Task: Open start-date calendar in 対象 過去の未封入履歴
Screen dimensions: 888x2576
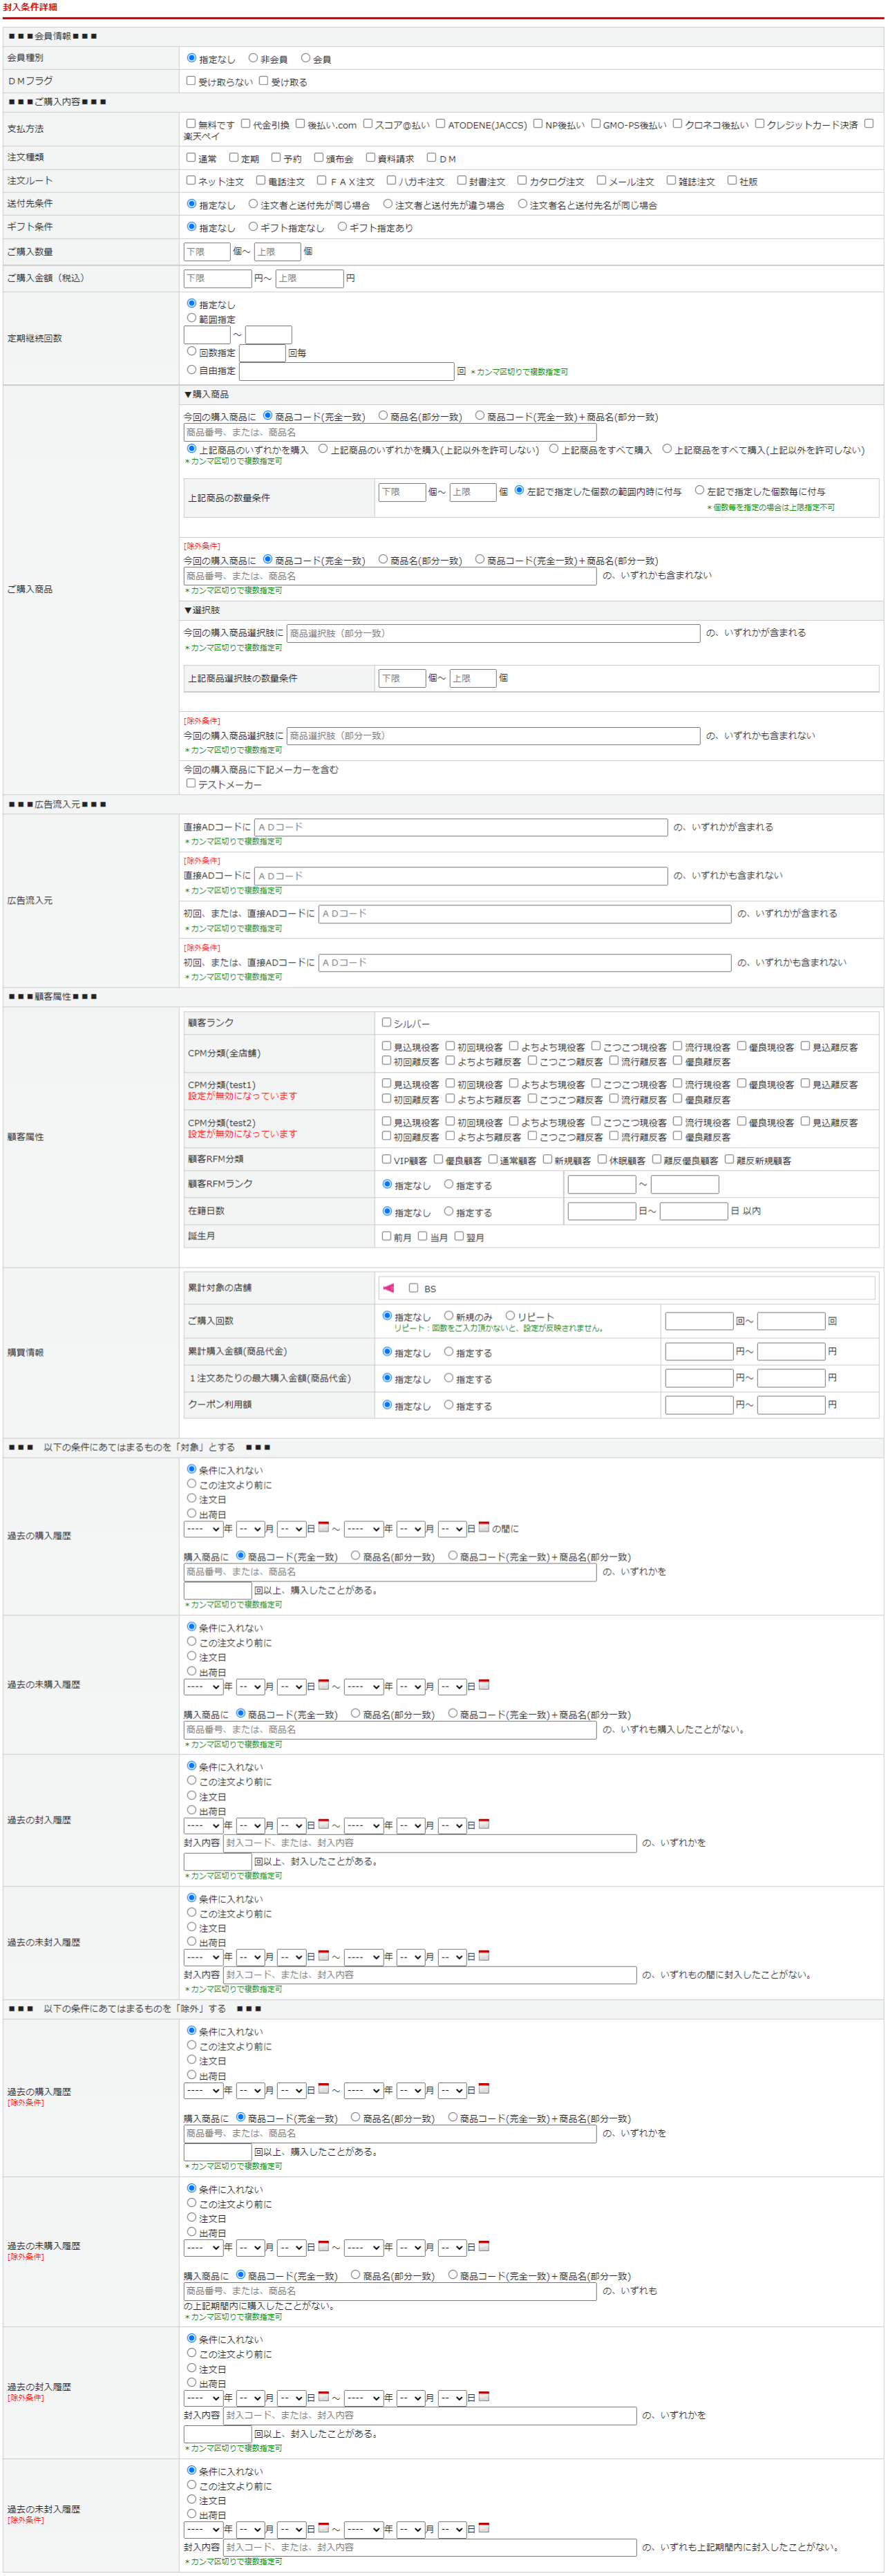Action: (x=323, y=1955)
